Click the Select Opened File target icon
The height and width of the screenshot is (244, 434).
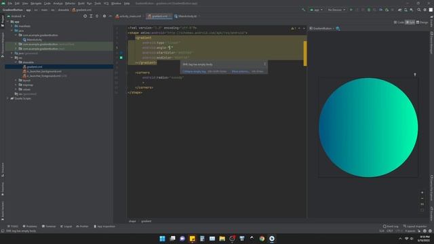tap(85, 16)
